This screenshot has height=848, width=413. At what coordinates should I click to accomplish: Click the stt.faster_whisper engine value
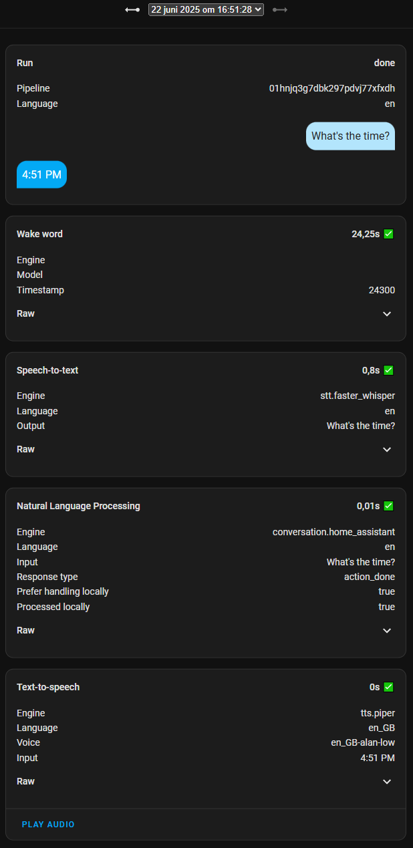click(x=358, y=396)
